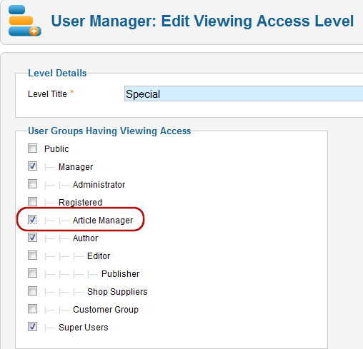This screenshot has height=349, width=363.
Task: Click the User Manager levels icon
Action: [x=25, y=21]
